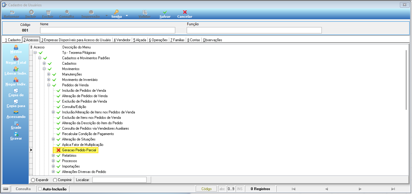
Task: Open the 6 Operações tab
Action: click(158, 40)
